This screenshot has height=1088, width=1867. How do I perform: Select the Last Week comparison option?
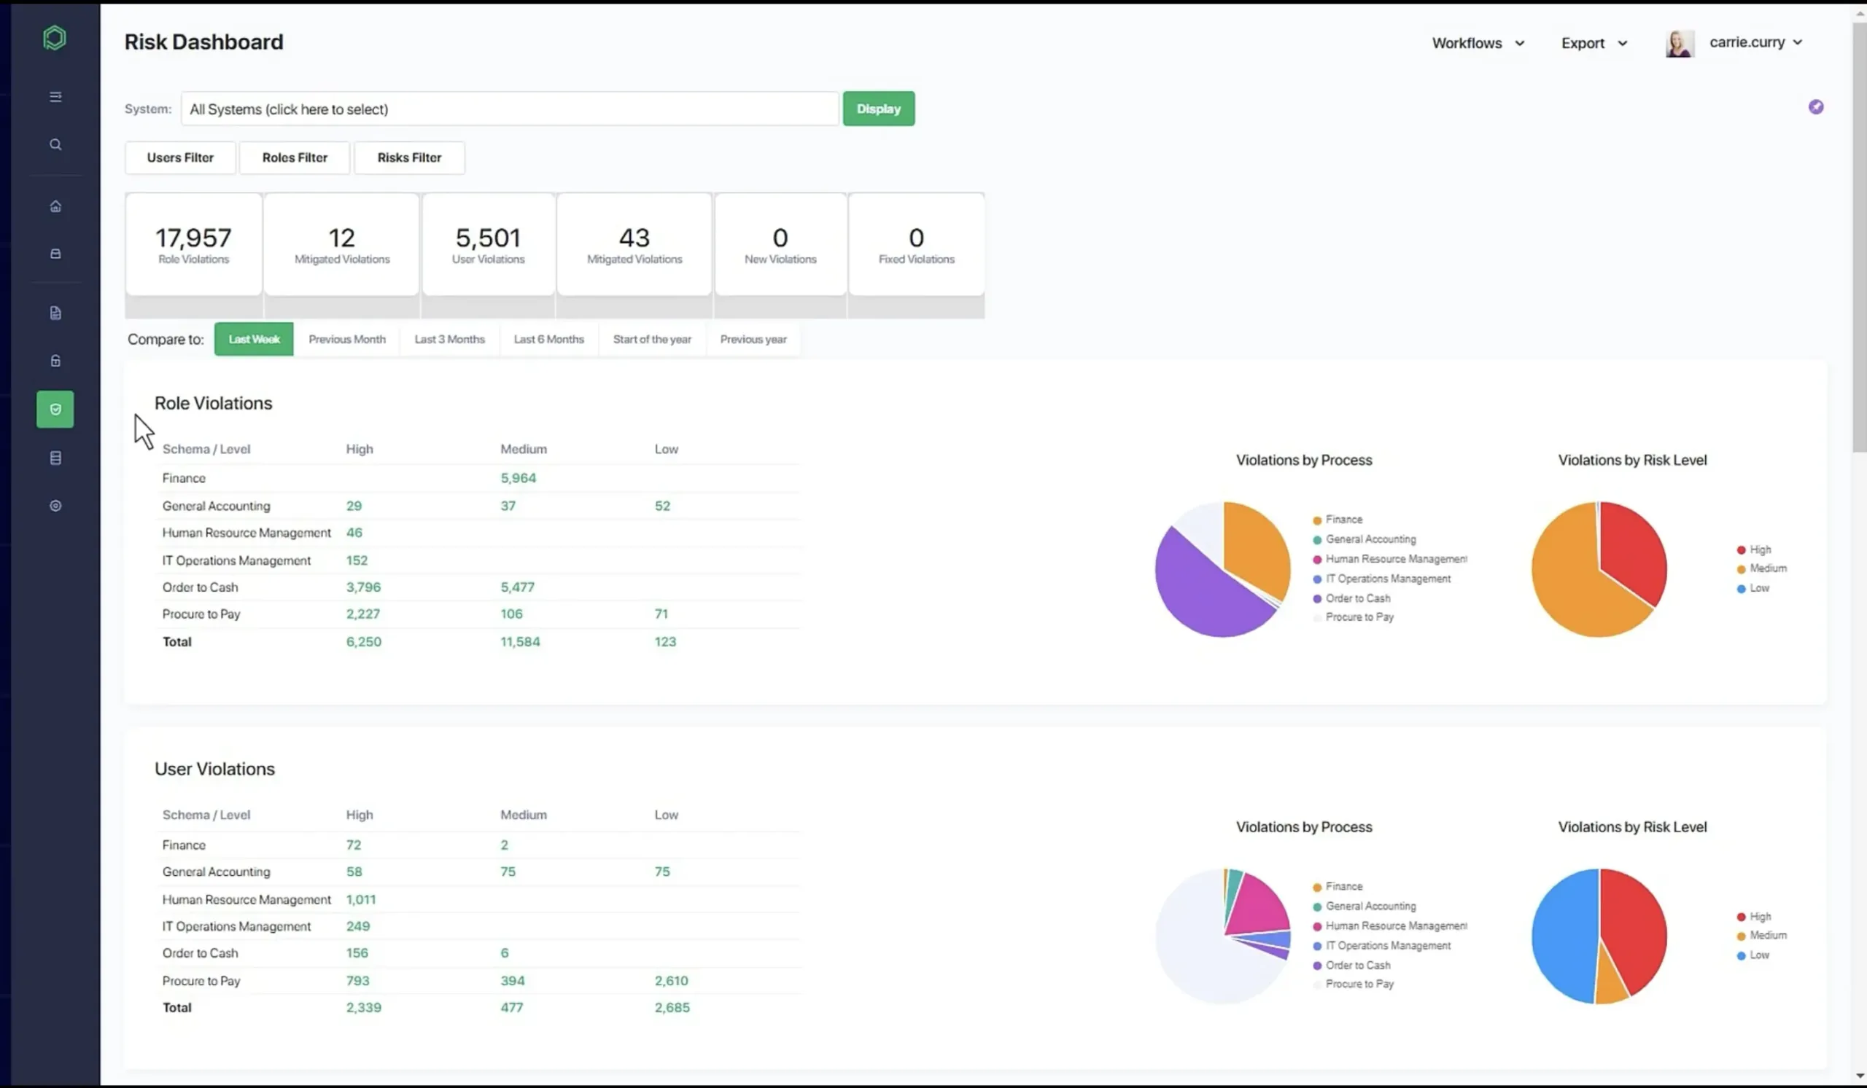point(253,339)
